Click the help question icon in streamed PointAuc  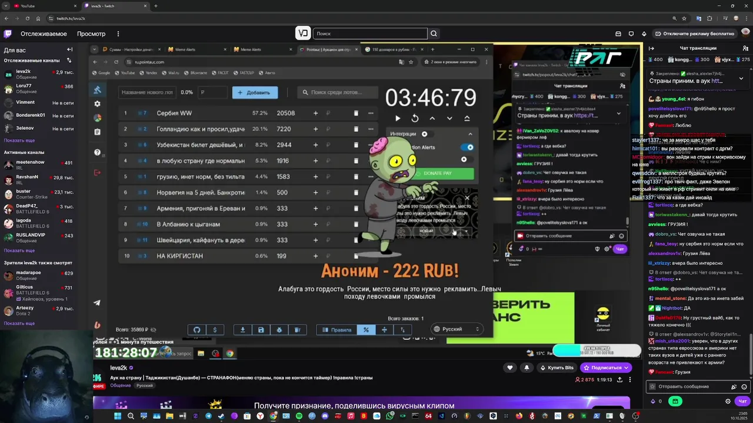click(x=97, y=152)
